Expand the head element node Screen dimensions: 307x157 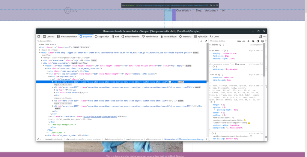coord(40,50)
